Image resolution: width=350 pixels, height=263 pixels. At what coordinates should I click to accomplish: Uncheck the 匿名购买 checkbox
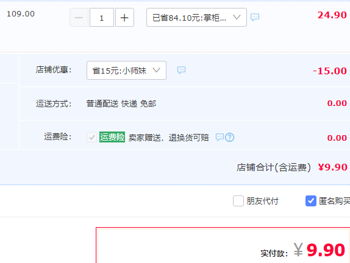click(311, 201)
